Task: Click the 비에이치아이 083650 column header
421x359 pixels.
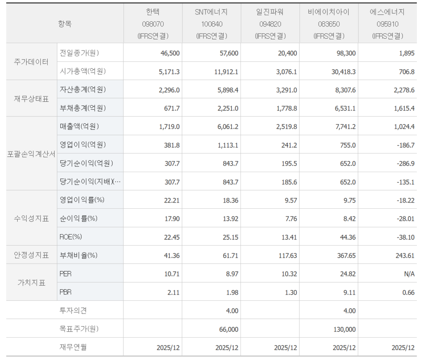Action: (x=329, y=23)
